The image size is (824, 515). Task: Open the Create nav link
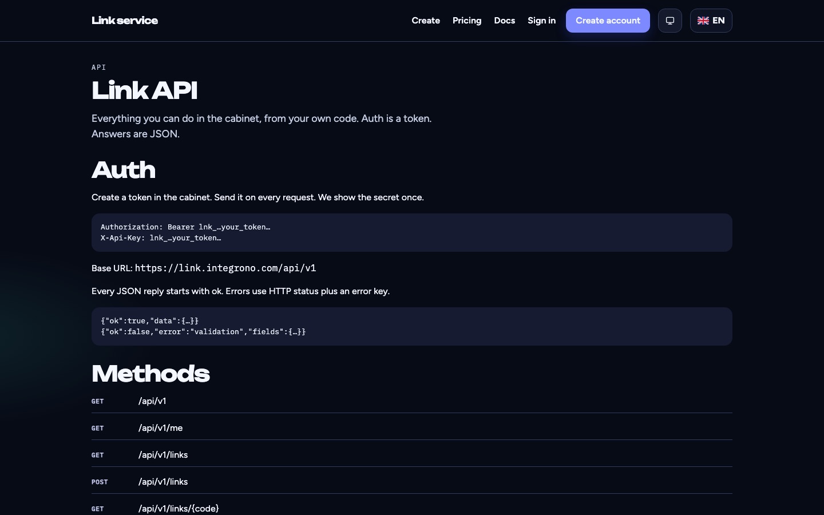[x=426, y=21]
